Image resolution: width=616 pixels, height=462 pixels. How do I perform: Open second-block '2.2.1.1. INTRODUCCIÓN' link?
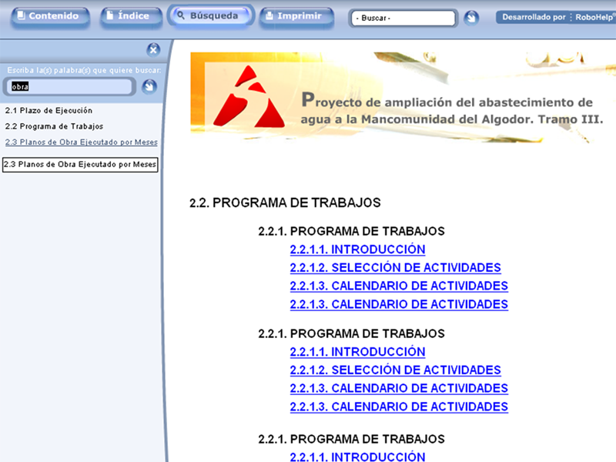point(357,352)
